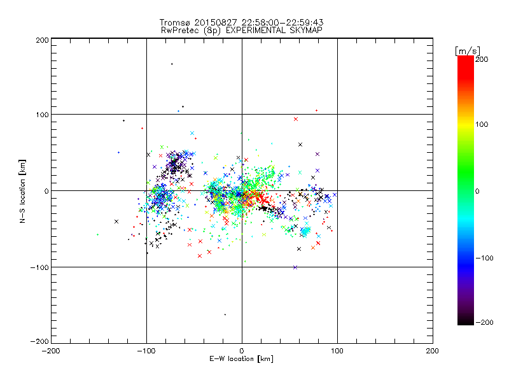This screenshot has height=382, width=509.
Task: Click the colorbar label '-100'
Action: click(484, 258)
